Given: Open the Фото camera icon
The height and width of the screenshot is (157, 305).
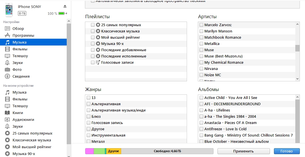Looking at the screenshot, I should tap(7, 69).
